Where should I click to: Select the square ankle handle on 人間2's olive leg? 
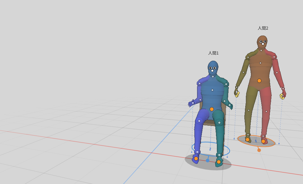pos(248,135)
